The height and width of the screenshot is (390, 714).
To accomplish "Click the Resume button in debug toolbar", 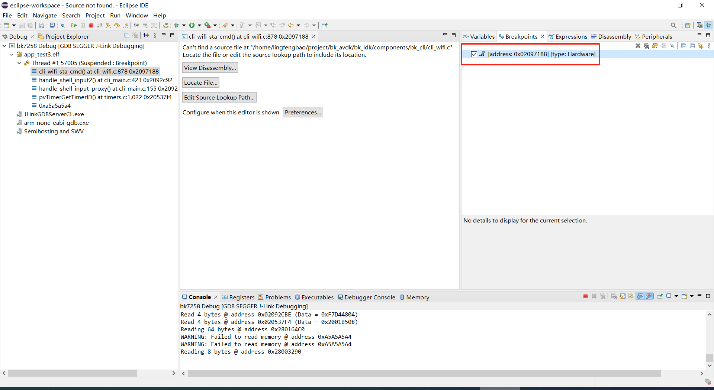I will pyautogui.click(x=74, y=25).
